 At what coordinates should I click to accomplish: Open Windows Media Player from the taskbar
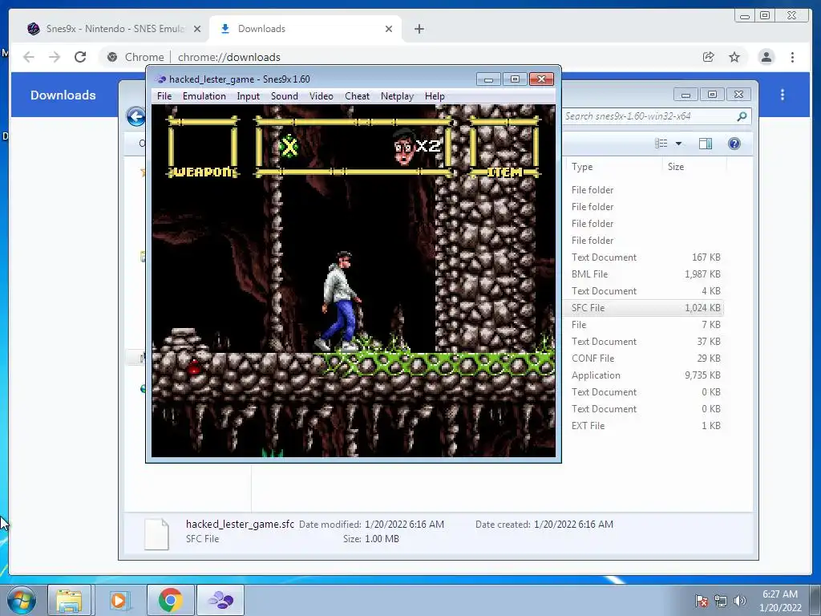tap(119, 600)
